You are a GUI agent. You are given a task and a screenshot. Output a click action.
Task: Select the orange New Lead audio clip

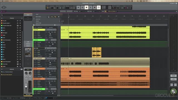(97, 52)
